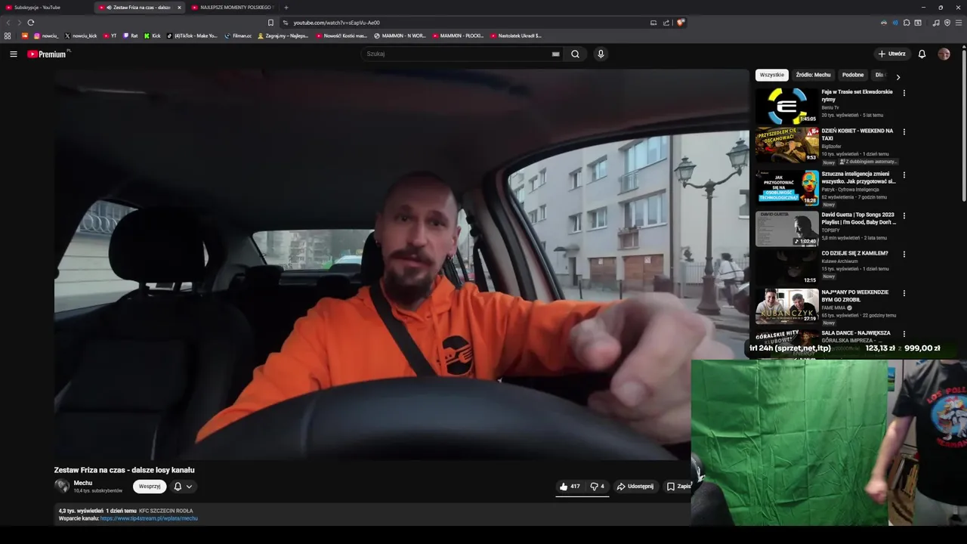This screenshot has width=967, height=544.
Task: Open 'Sztuczna inteligencja zmieni wszystko' title
Action: (858, 178)
